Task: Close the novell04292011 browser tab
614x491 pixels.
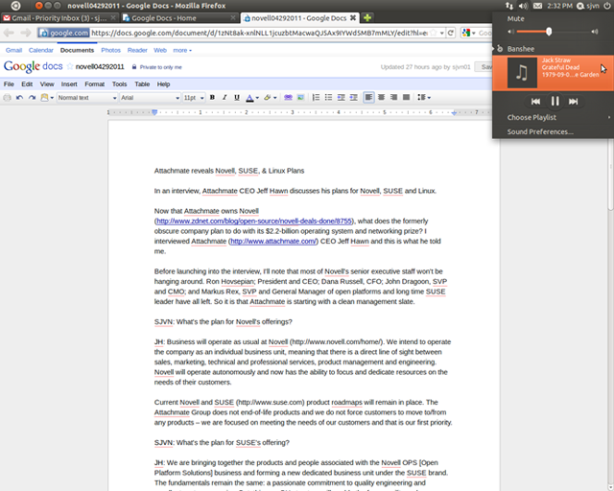Action: tap(353, 18)
